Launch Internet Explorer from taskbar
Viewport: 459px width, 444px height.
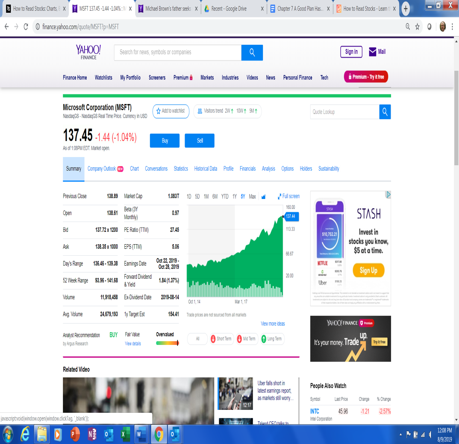[26, 434]
